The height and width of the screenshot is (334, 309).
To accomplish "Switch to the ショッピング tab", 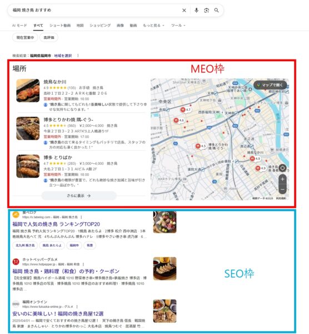I will (100, 26).
